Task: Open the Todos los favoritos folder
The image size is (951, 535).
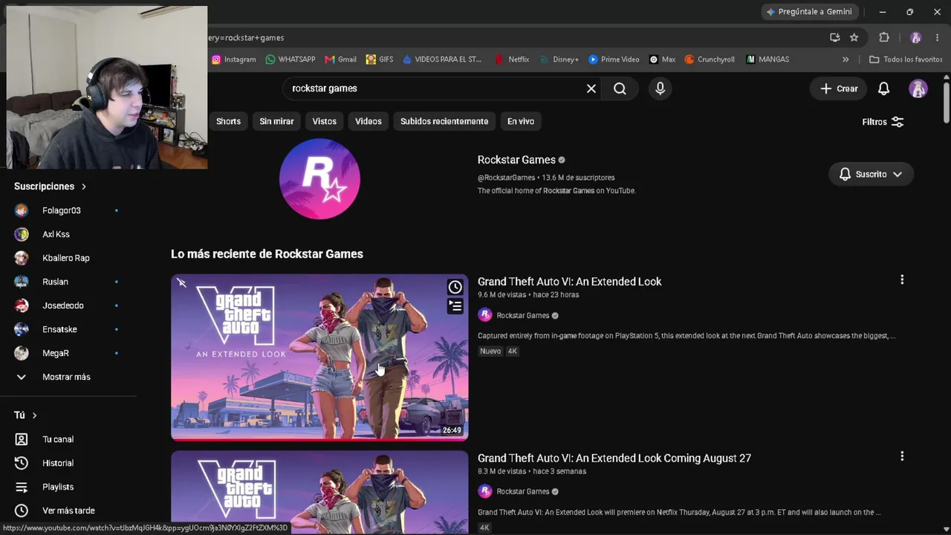Action: click(x=906, y=59)
